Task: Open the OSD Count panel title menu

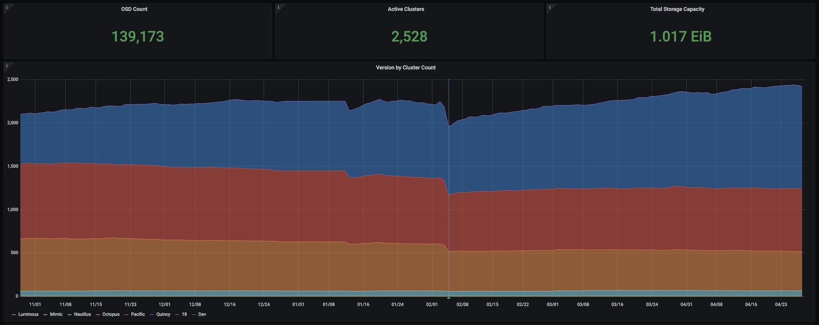Action: tap(134, 9)
